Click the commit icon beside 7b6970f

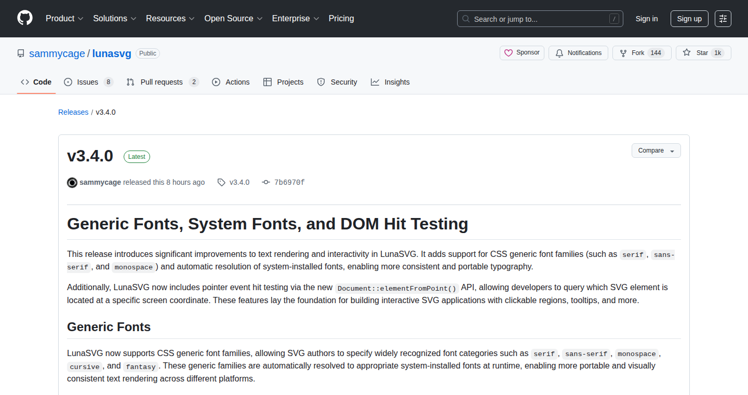pos(266,182)
